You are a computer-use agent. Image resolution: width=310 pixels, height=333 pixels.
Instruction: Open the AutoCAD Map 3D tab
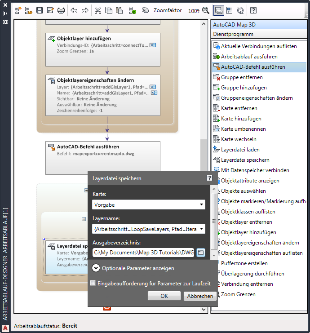coord(259,25)
